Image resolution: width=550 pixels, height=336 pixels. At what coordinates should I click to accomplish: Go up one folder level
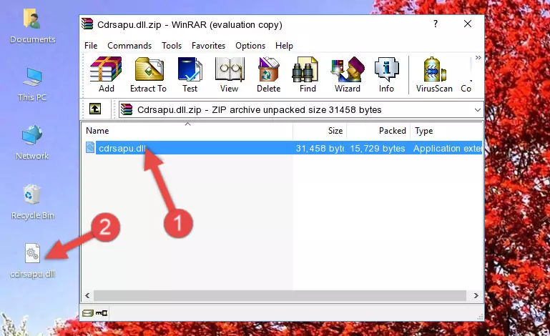tap(95, 109)
